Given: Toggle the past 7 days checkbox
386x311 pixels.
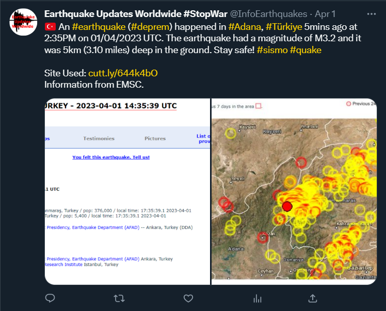Looking at the screenshot, I should coord(259,106).
